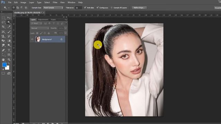221x124 pixels.
Task: Select the Horizontal Type tool
Action: (9, 50)
